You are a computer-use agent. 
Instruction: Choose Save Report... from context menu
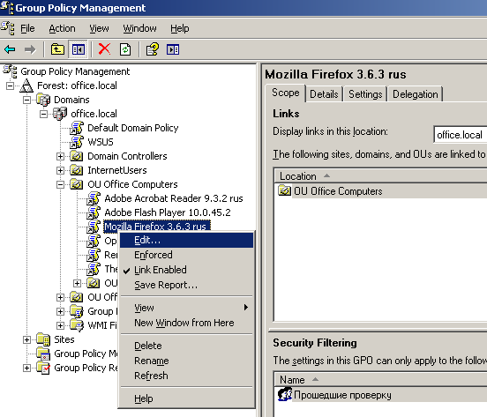(187, 285)
